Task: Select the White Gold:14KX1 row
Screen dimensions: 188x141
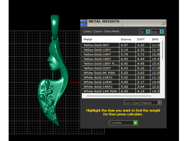Action: coord(121,87)
